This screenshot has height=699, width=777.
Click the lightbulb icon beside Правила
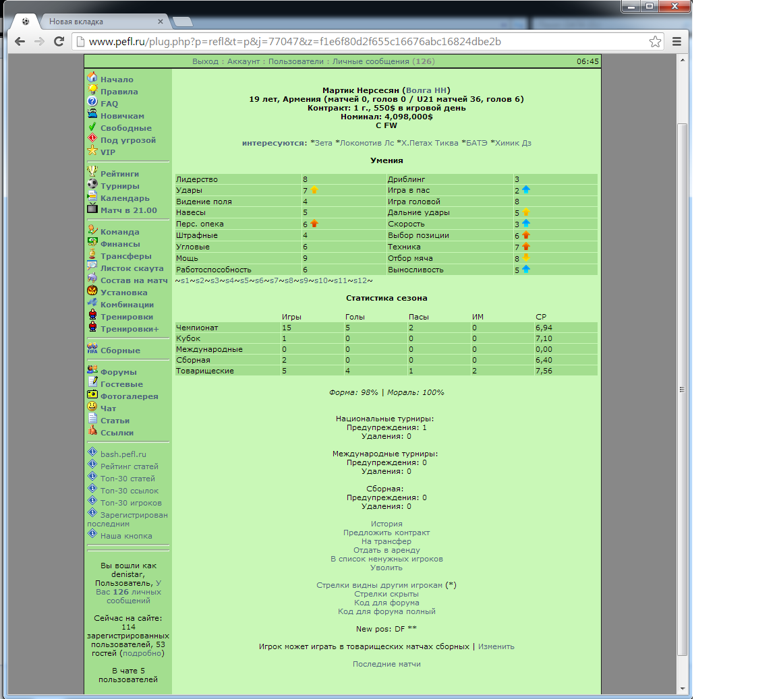[92, 90]
